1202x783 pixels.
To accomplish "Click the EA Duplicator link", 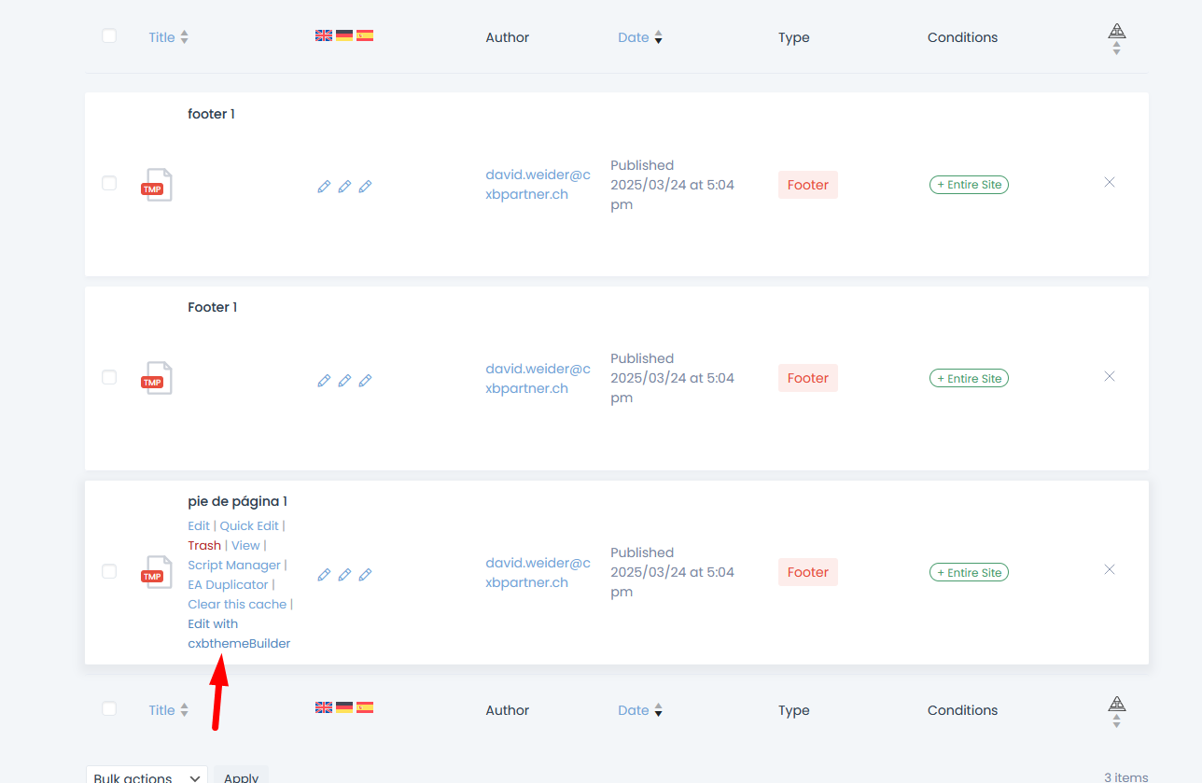I will click(228, 584).
